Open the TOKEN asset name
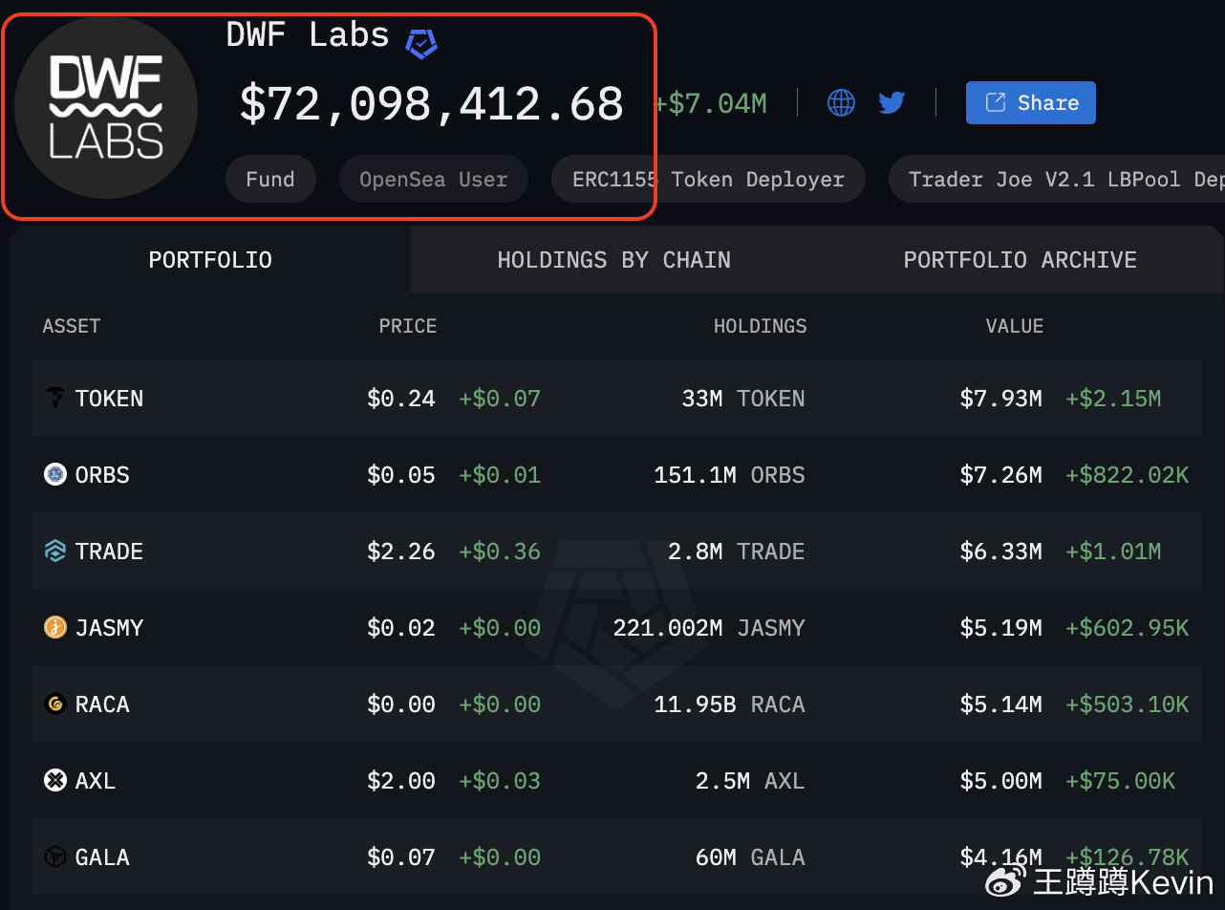This screenshot has width=1225, height=910. click(109, 399)
